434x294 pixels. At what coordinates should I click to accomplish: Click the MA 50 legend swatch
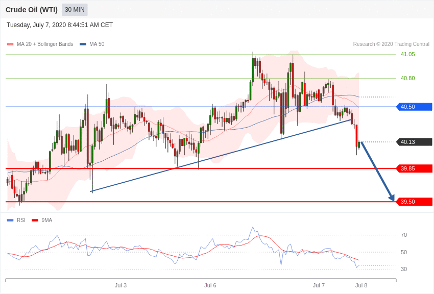(x=83, y=44)
